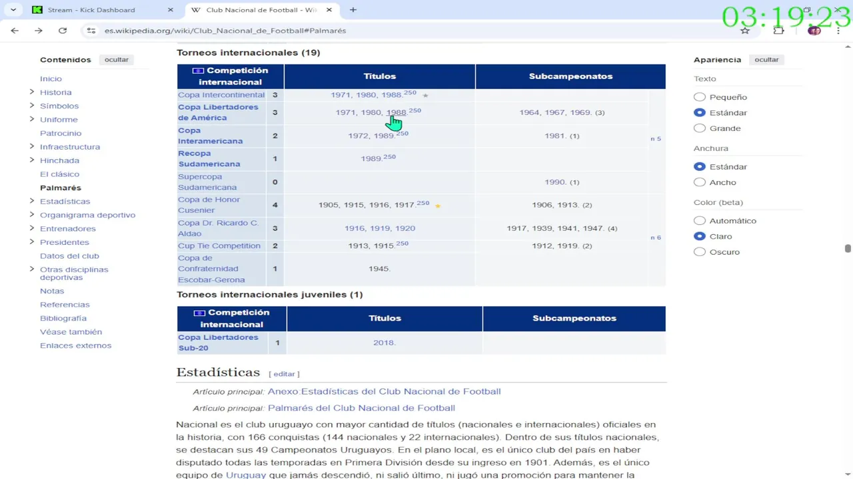Open Supercopa Sudamericana link

(x=207, y=182)
